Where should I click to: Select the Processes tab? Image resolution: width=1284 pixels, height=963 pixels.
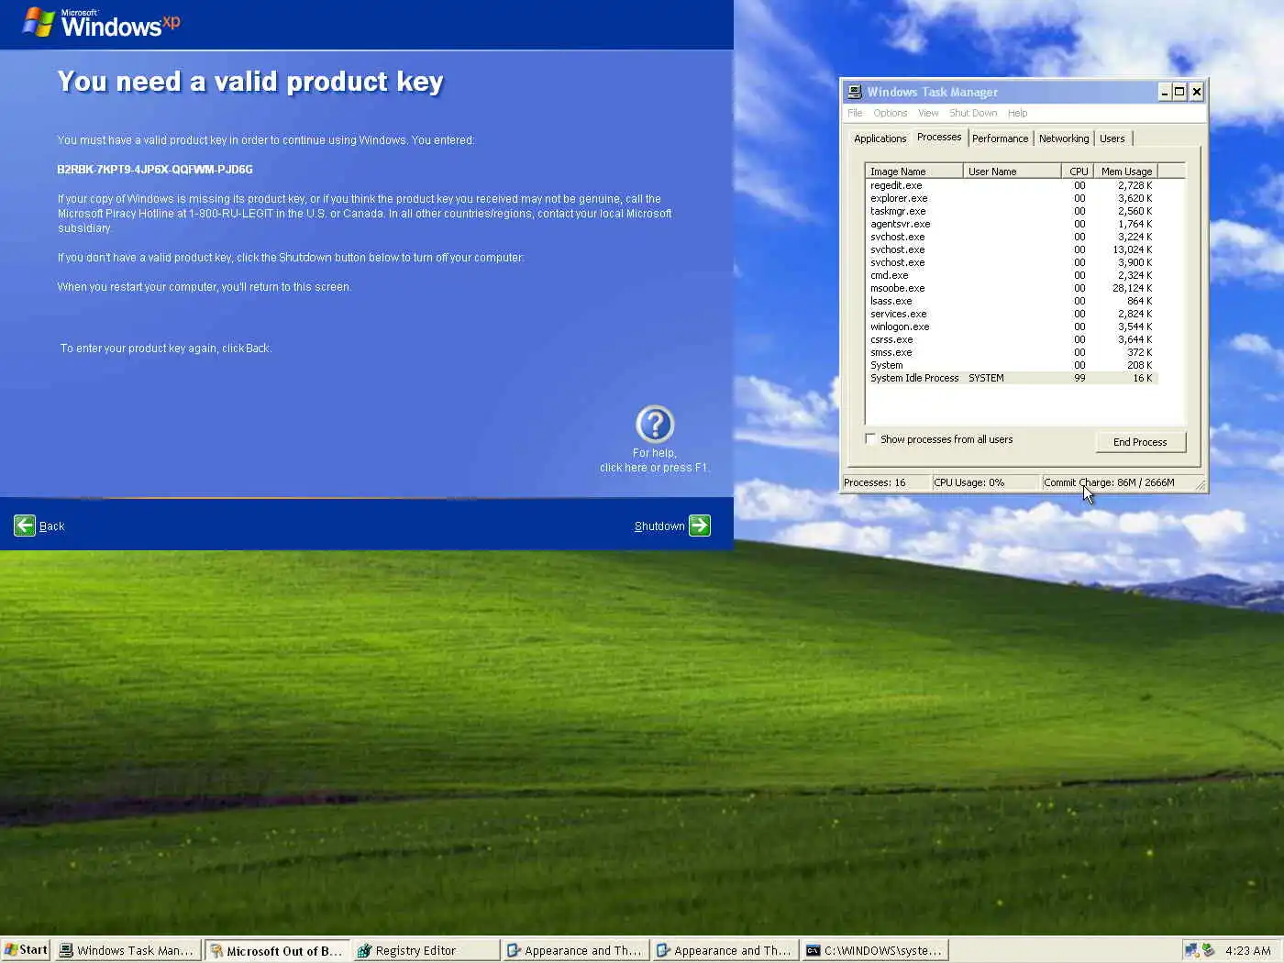pyautogui.click(x=939, y=137)
